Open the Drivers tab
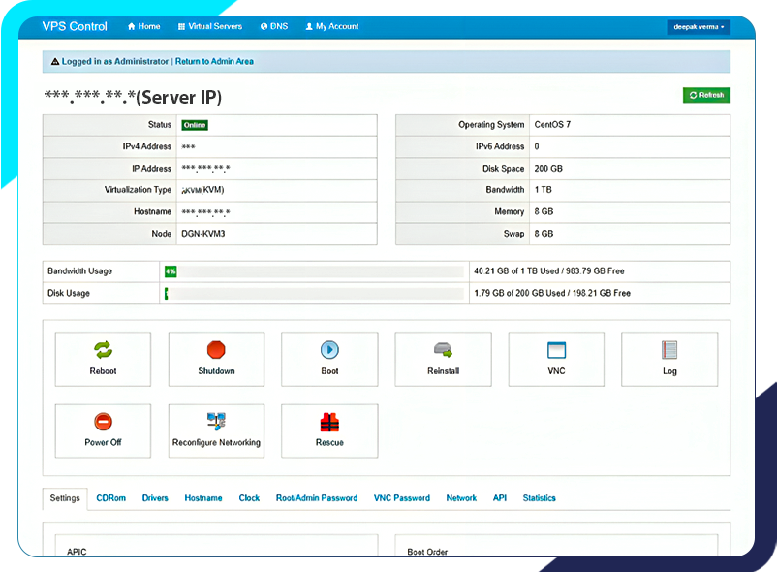The image size is (777, 572). (155, 498)
